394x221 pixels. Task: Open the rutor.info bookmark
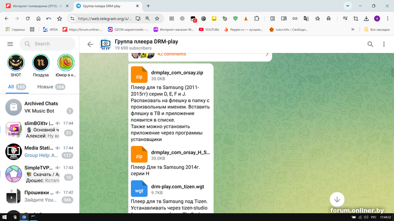pos(289,29)
